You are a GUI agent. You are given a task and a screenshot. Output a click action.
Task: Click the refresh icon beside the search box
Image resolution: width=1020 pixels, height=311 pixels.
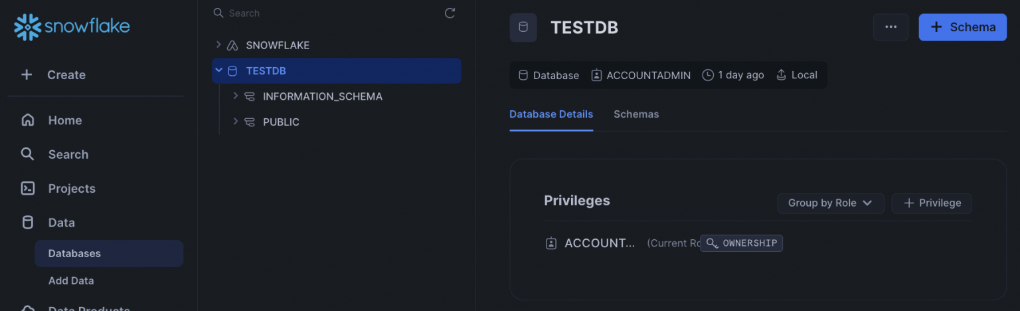click(x=450, y=13)
